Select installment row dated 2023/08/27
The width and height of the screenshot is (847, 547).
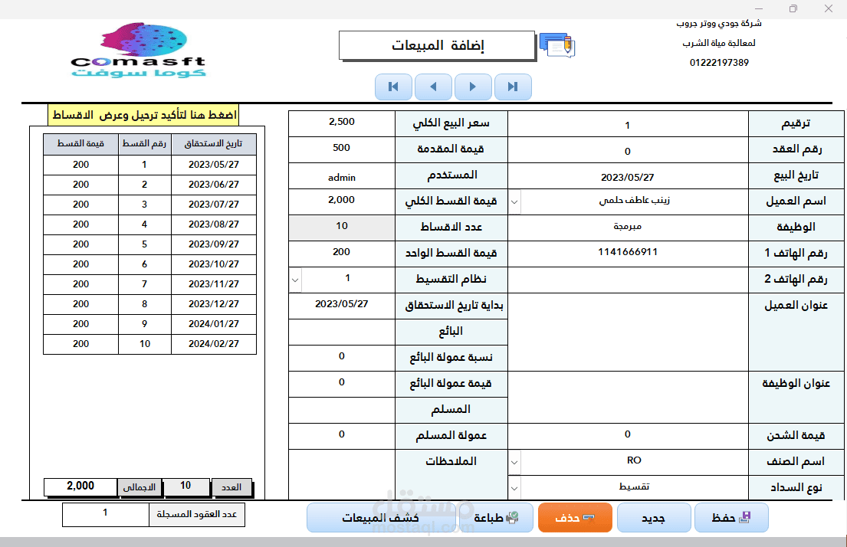(149, 224)
